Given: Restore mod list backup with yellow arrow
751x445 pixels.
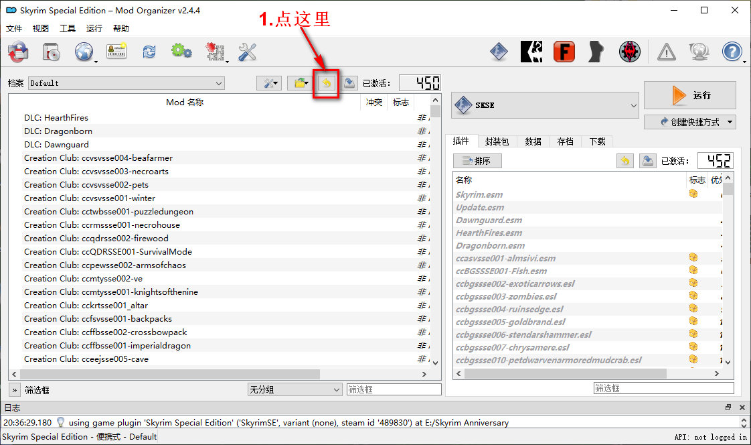Looking at the screenshot, I should (327, 83).
